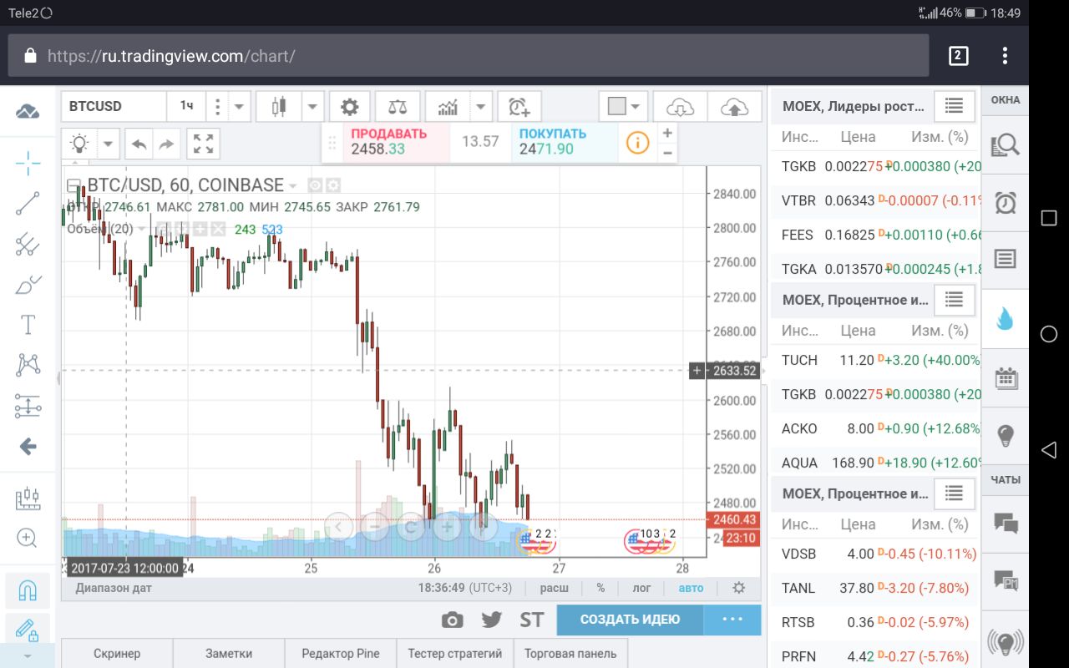Click the lightbulb ideas icon on chart toolbar
The height and width of the screenshot is (668, 1069).
(x=79, y=144)
